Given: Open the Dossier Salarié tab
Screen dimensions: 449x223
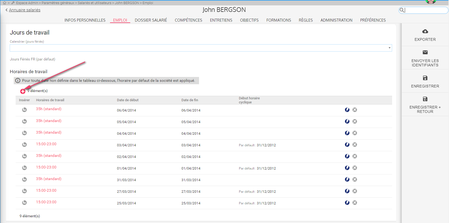Looking at the screenshot, I should point(151,20).
